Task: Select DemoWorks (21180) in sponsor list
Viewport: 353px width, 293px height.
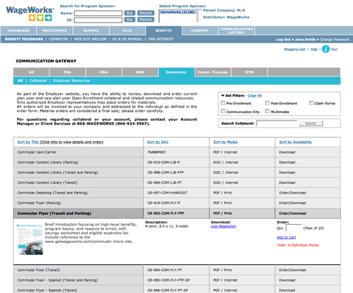Action: tap(178, 12)
